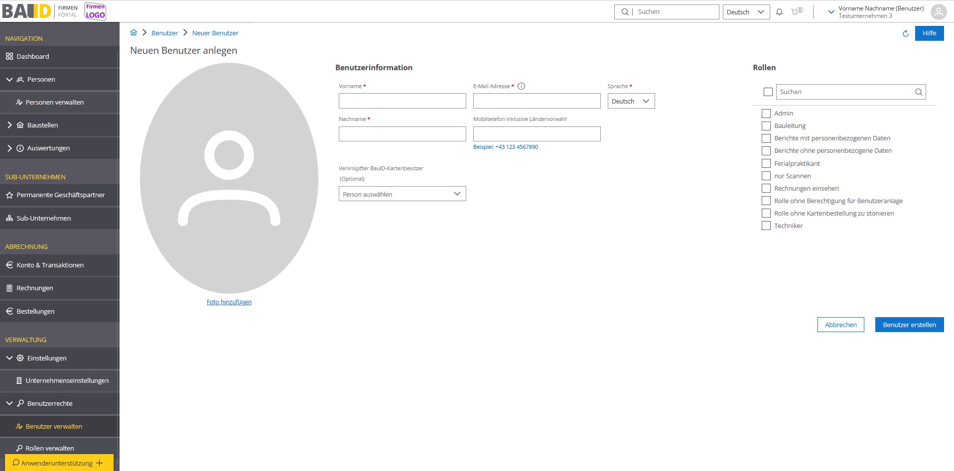Open Dashboard in the sidebar
The width and height of the screenshot is (954, 471).
coord(33,57)
